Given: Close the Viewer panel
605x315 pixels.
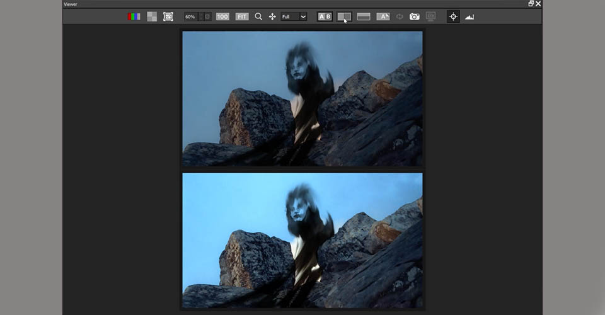Looking at the screenshot, I should (538, 4).
